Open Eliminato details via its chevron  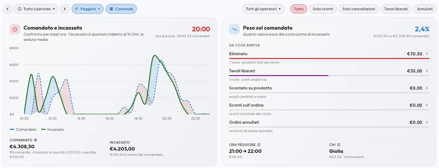coord(427,54)
